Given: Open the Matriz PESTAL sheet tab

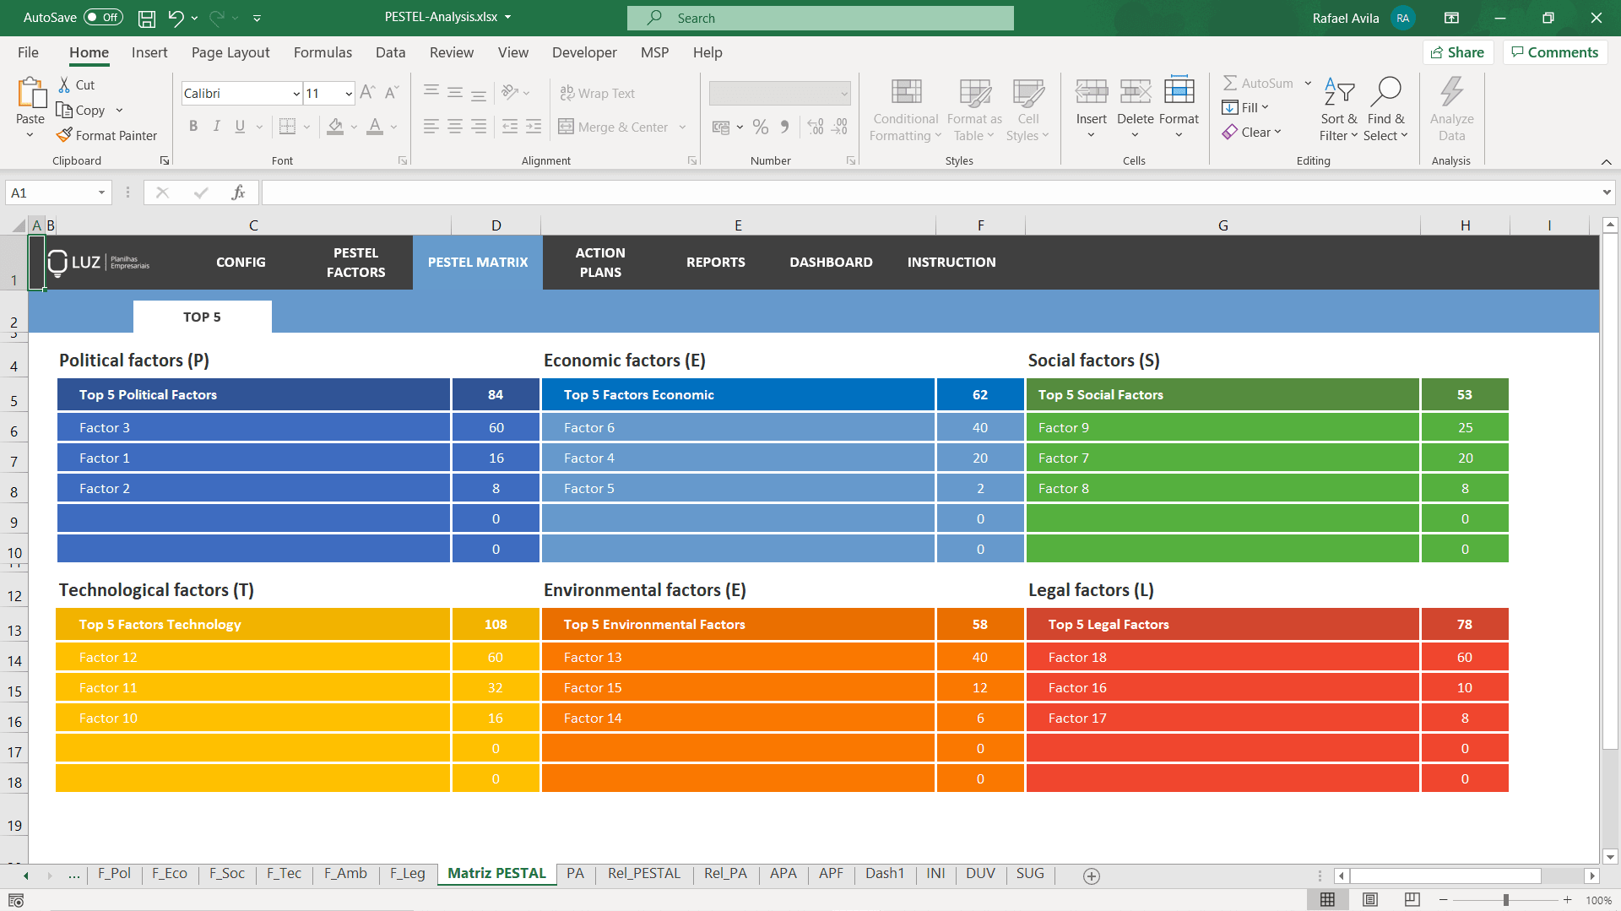Looking at the screenshot, I should coord(496,874).
